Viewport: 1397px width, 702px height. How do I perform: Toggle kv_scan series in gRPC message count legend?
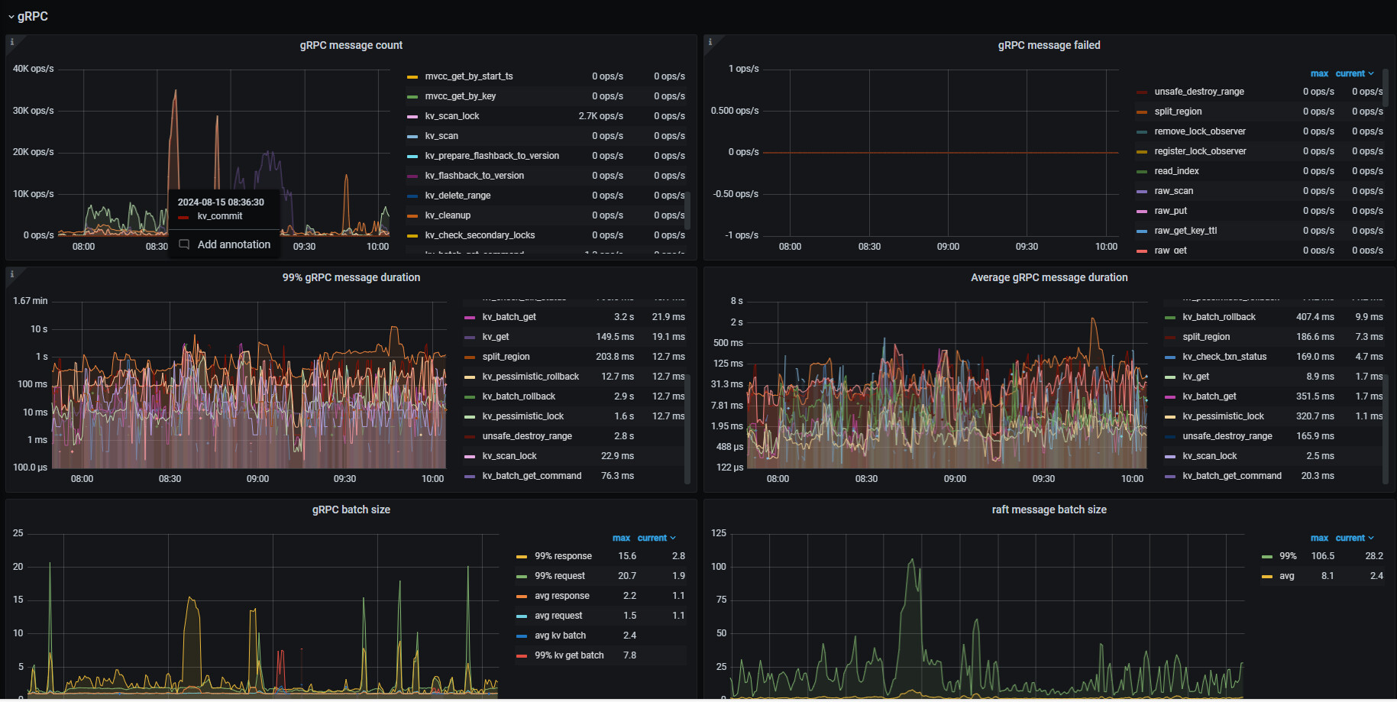441,136
